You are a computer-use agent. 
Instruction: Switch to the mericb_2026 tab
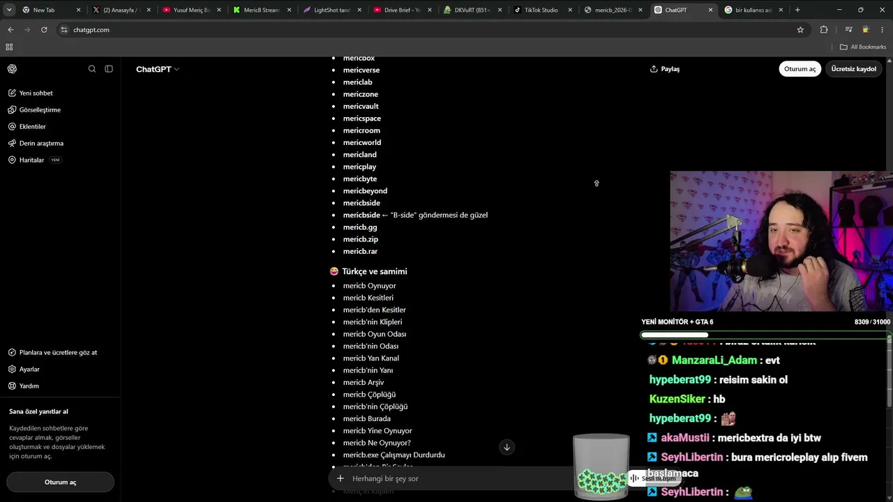pos(613,10)
